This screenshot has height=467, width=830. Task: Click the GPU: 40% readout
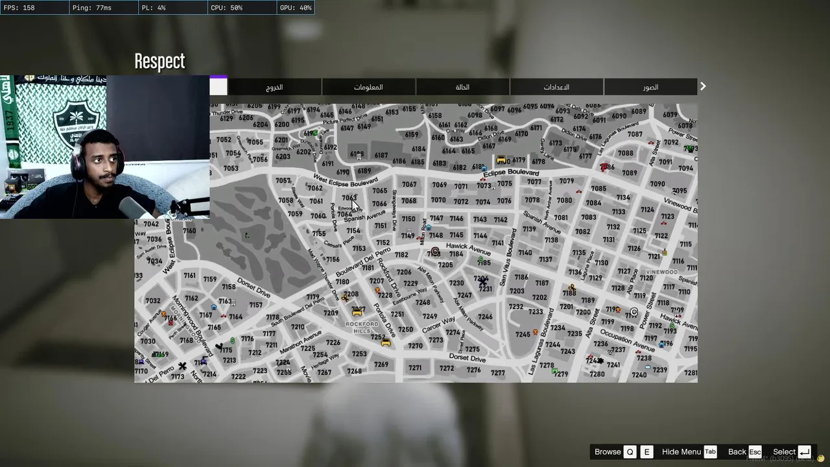[296, 8]
